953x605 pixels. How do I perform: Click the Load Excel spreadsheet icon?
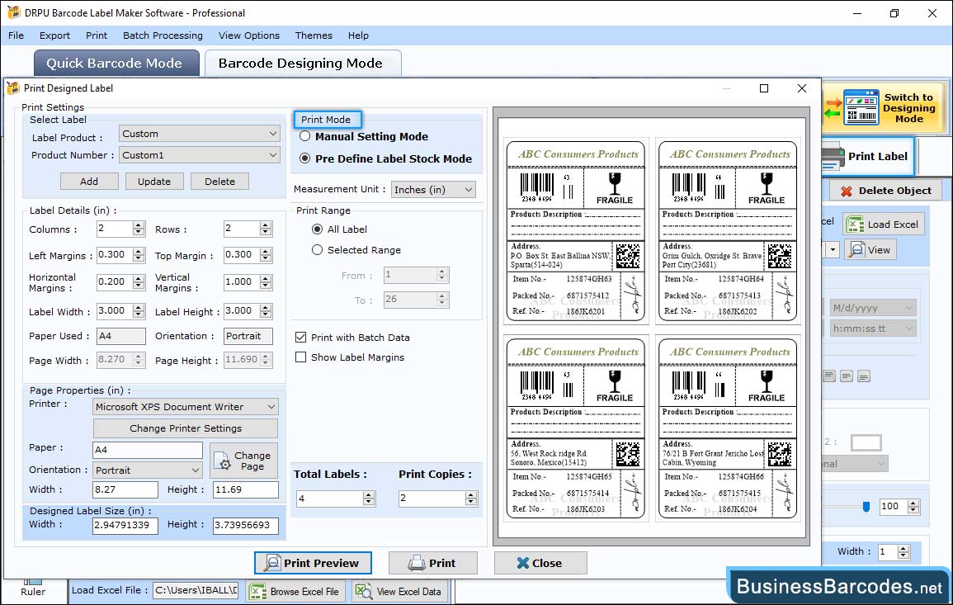click(855, 225)
